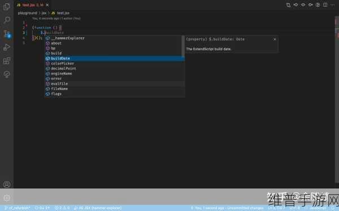Image resolution: width=339 pixels, height=211 pixels.
Task: Click the suggestion list scrollbar
Action: [x=183, y=46]
